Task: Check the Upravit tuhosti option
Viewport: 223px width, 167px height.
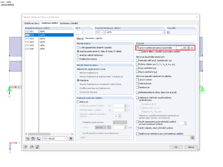Action: (x=137, y=80)
